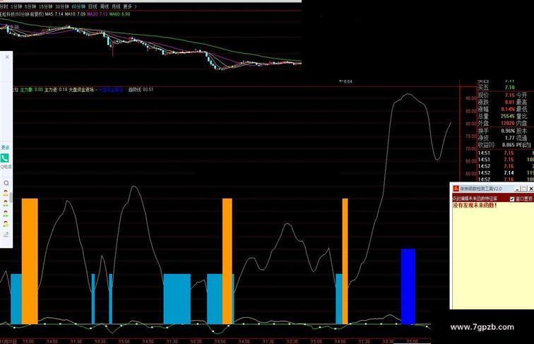534x344 pixels.
Task: Expand the 更多 periods dropdown
Action: click(x=130, y=6)
